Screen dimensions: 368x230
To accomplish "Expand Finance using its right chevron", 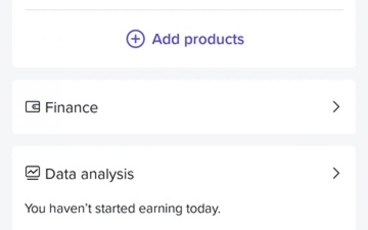I will tap(336, 107).
